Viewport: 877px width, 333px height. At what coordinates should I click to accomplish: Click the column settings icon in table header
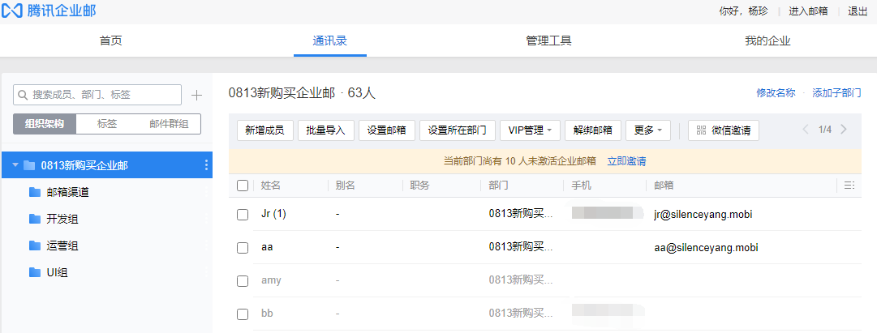point(849,186)
